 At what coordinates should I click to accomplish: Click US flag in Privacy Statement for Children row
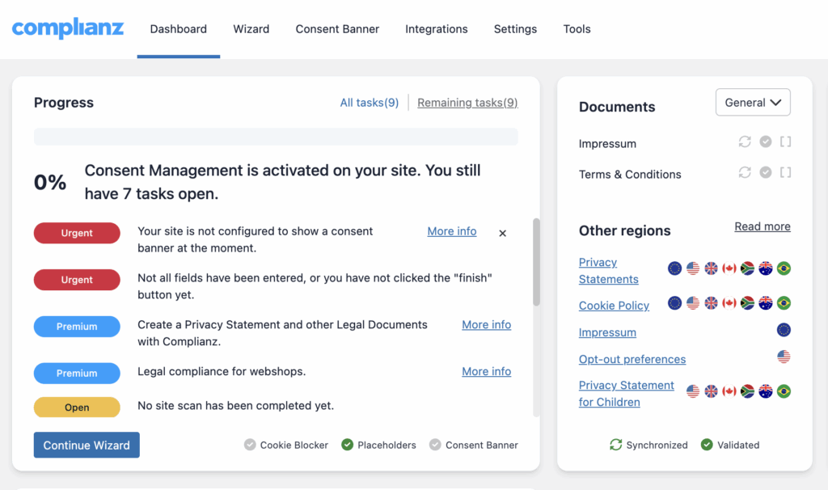click(693, 391)
